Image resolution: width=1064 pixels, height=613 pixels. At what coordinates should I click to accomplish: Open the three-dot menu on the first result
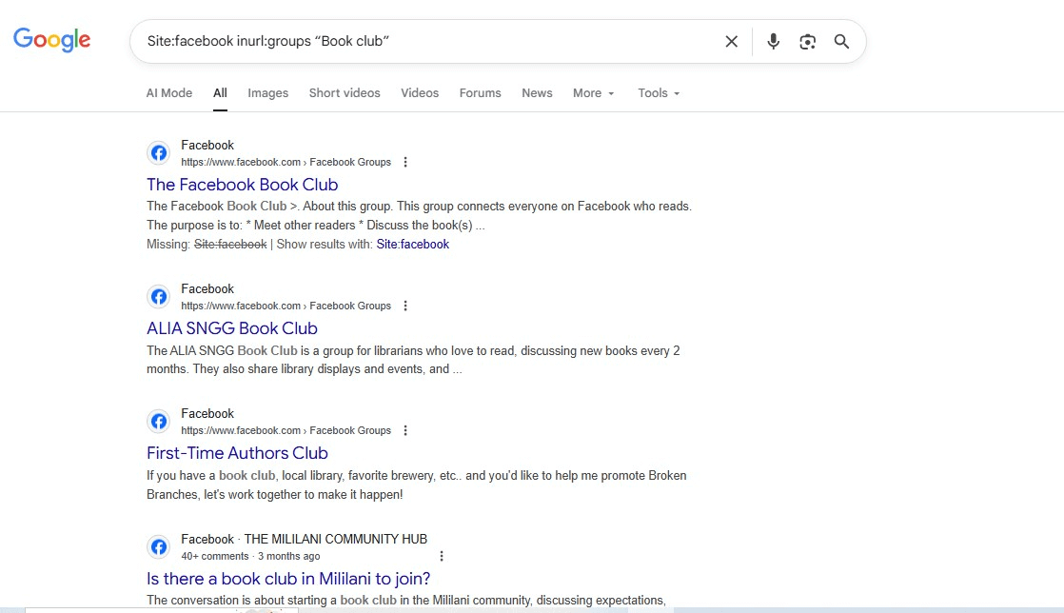click(405, 162)
